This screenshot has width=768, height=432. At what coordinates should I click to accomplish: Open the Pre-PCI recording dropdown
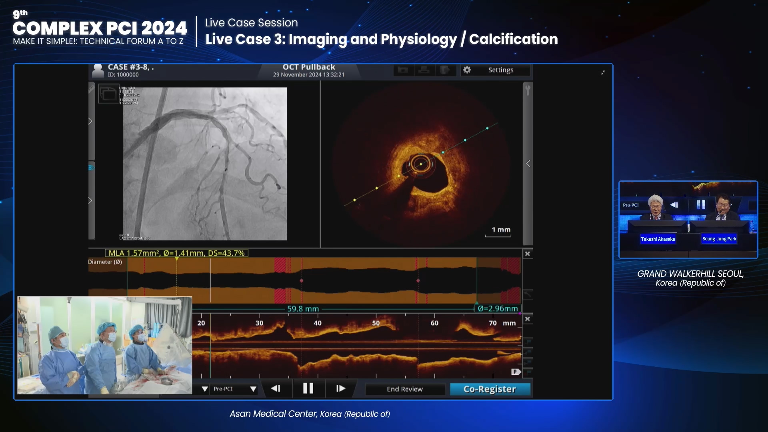point(234,389)
